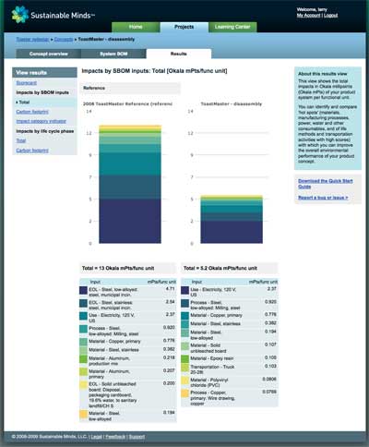Click the Material - Epoxy resin row text
The height and width of the screenshot is (447, 369).
(212, 358)
